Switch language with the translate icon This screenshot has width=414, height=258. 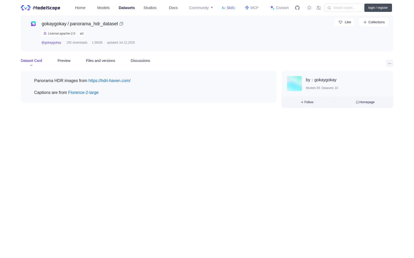319,8
